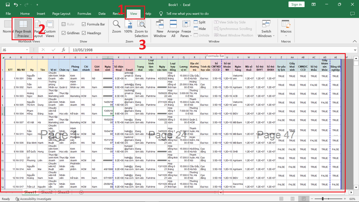Zoom to Selection
Viewport: 359px width, 202px height.
[141, 29]
